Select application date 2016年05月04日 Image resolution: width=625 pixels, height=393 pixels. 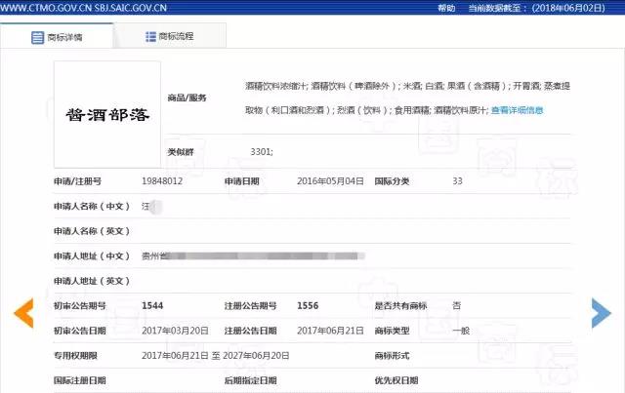[330, 181]
